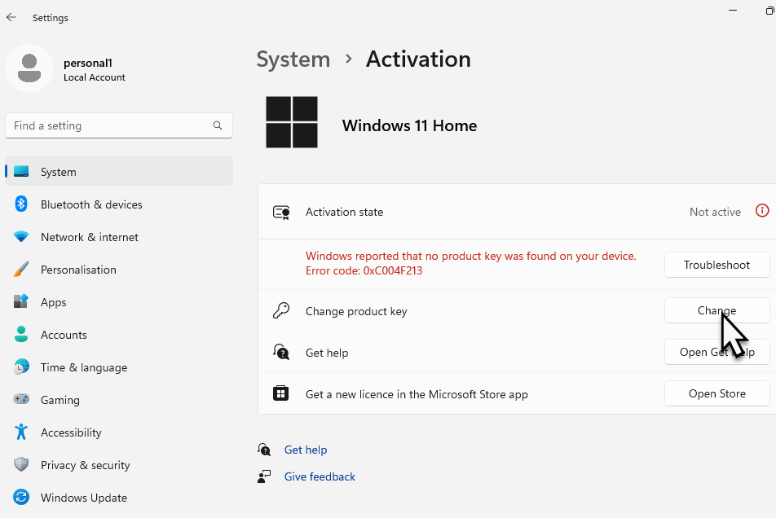Open the personal1 user avatar

29,68
